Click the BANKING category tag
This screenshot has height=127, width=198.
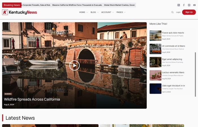8,94
